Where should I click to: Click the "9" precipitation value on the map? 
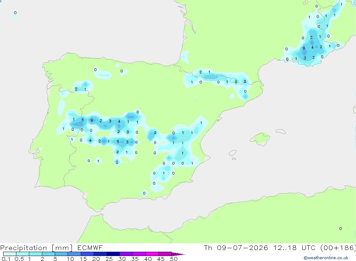pyautogui.click(x=92, y=120)
